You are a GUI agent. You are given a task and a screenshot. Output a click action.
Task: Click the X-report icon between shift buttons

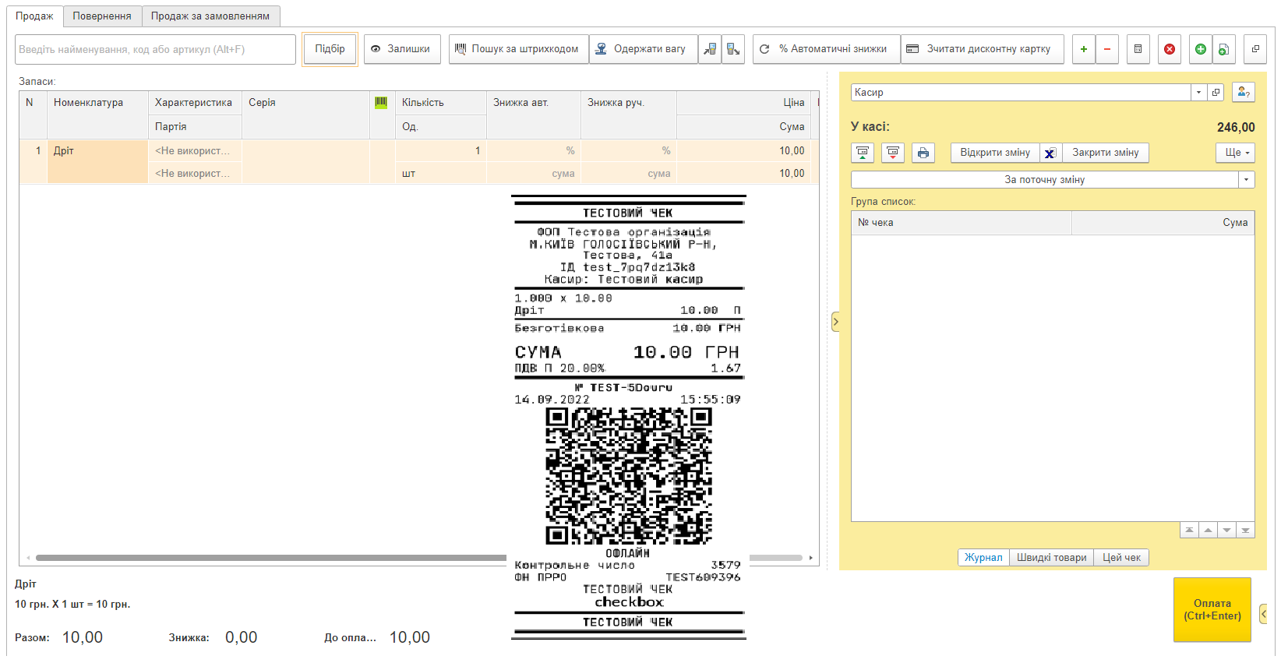point(1050,153)
